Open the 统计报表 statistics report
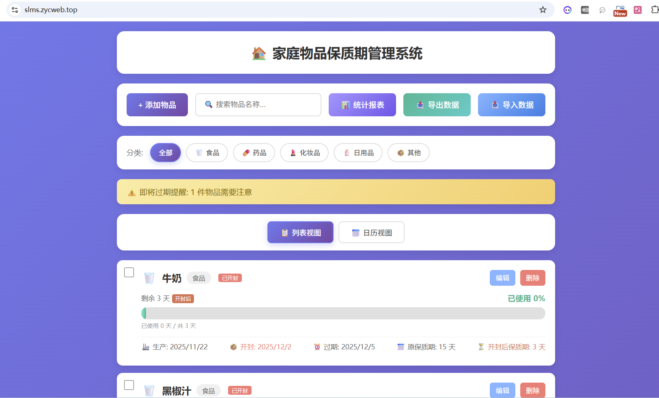Image resolution: width=659 pixels, height=398 pixels. pyautogui.click(x=362, y=105)
